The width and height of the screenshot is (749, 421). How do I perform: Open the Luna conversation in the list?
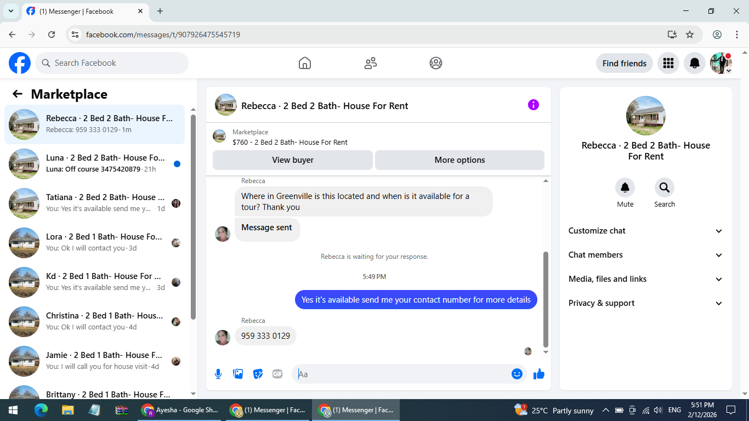pos(94,164)
